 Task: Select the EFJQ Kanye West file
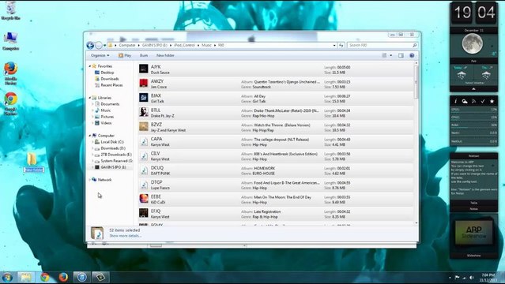276,214
